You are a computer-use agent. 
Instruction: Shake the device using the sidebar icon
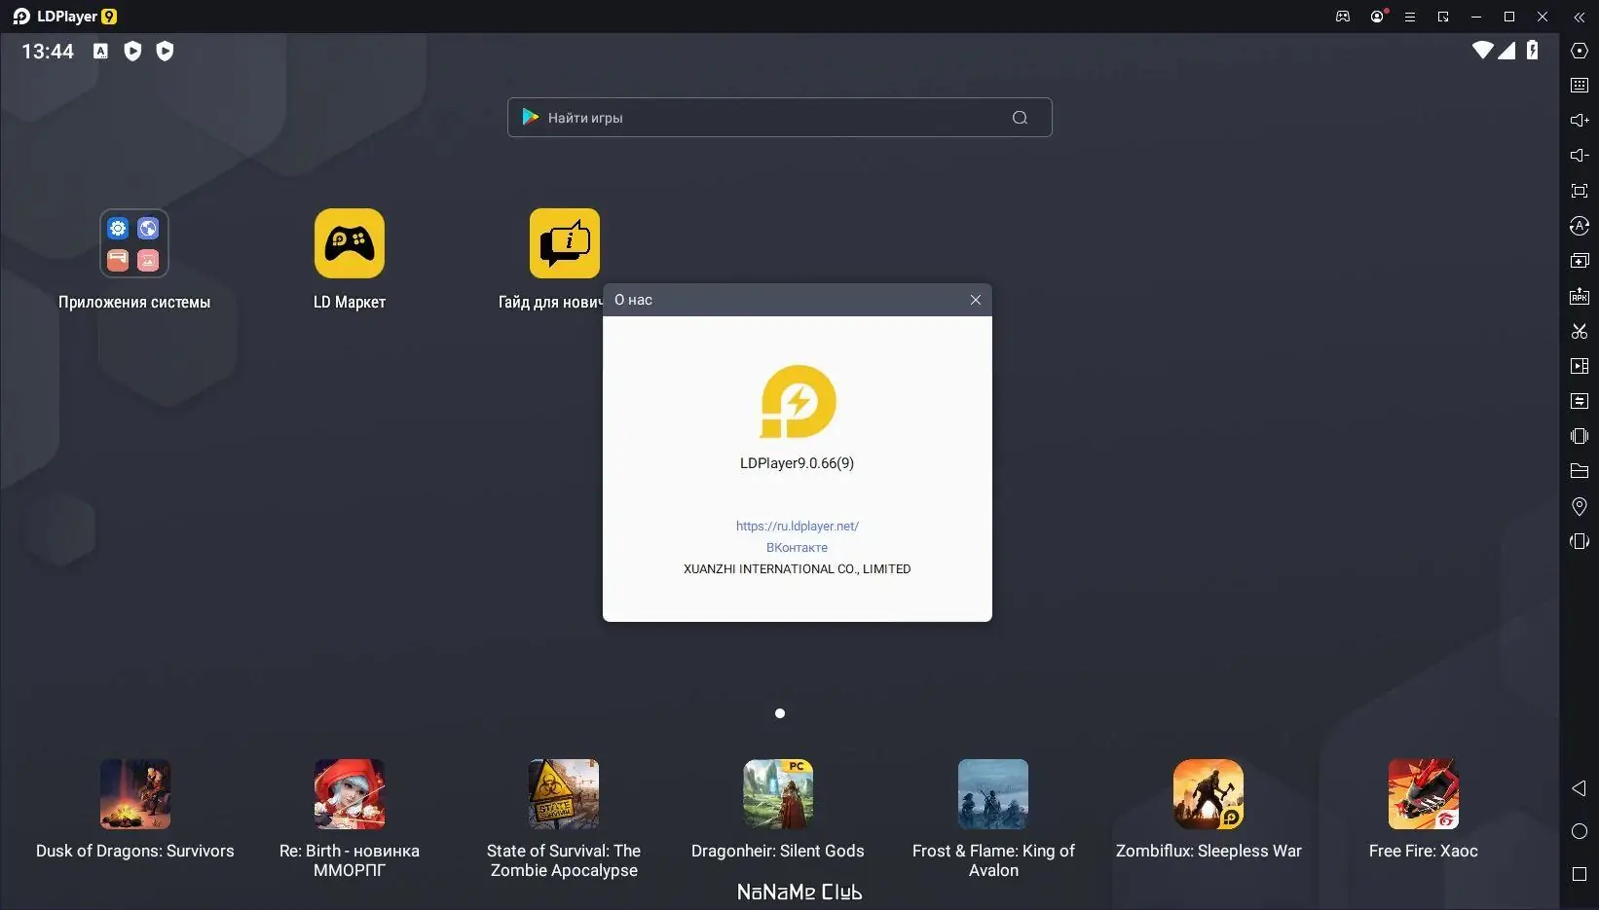click(1580, 436)
